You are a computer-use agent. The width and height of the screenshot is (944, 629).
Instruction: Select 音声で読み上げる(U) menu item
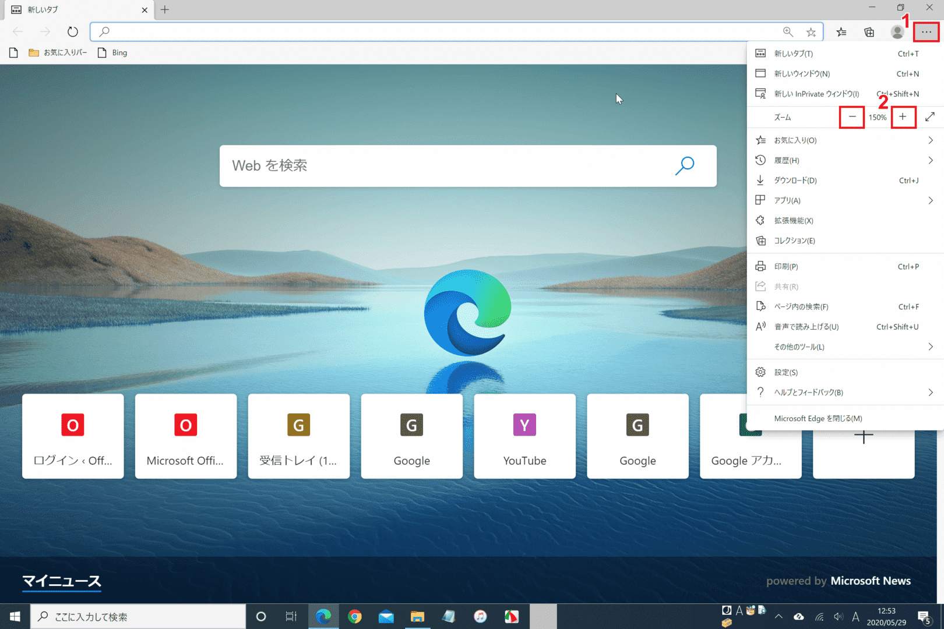point(845,327)
